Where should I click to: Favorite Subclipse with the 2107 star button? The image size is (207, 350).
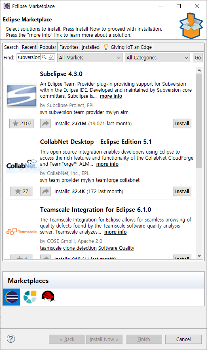tap(22, 123)
